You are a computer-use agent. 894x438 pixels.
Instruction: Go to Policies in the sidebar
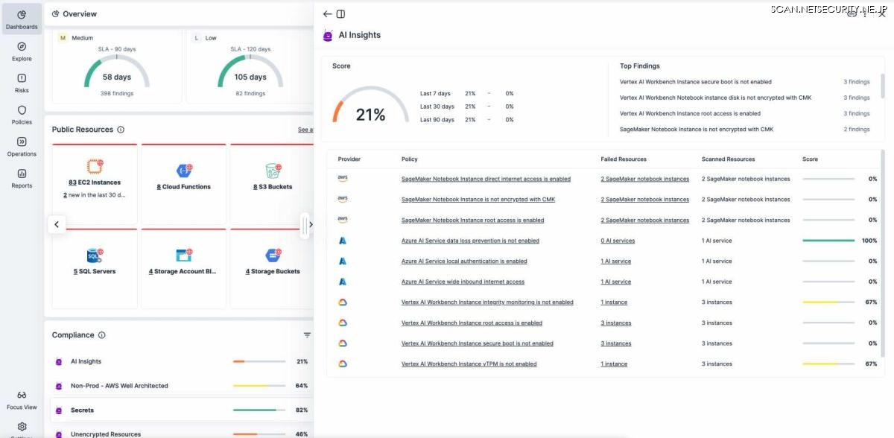coord(22,115)
